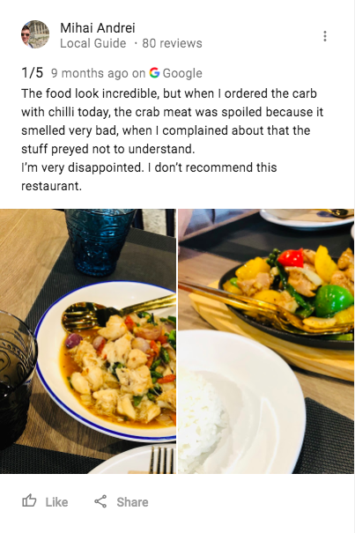Open the reviewer's 80 reviews link

(x=172, y=43)
